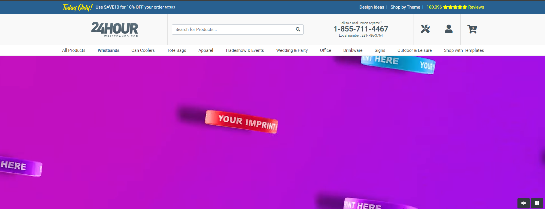Toggle the video mute speaker icon
The width and height of the screenshot is (545, 209).
[523, 203]
